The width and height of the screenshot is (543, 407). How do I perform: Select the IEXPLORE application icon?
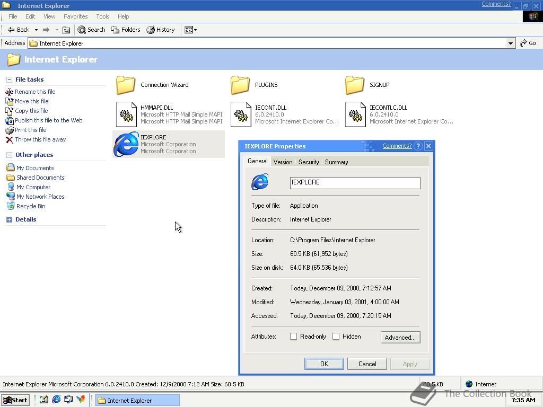[126, 144]
